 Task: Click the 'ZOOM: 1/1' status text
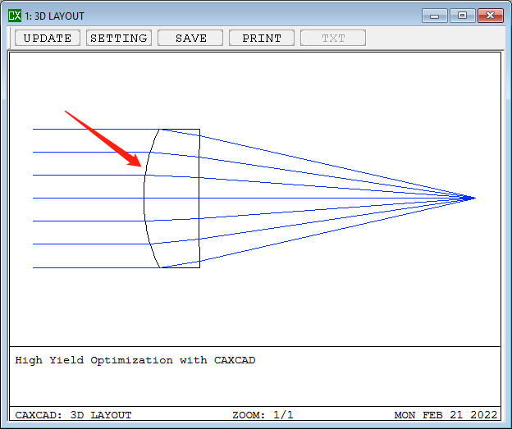(263, 415)
